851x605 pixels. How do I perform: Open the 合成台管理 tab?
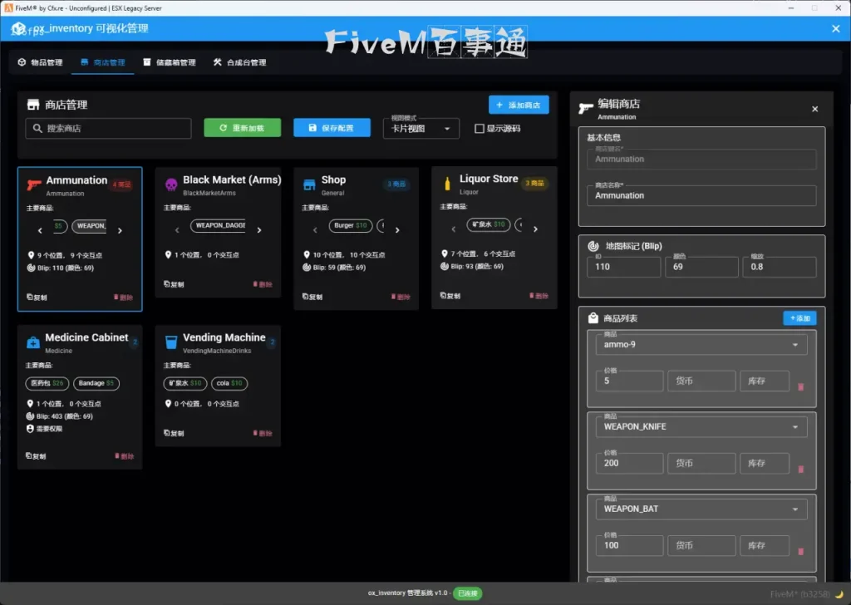click(239, 62)
